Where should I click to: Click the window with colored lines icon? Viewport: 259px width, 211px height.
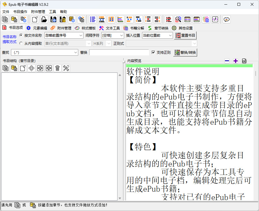click(x=197, y=19)
